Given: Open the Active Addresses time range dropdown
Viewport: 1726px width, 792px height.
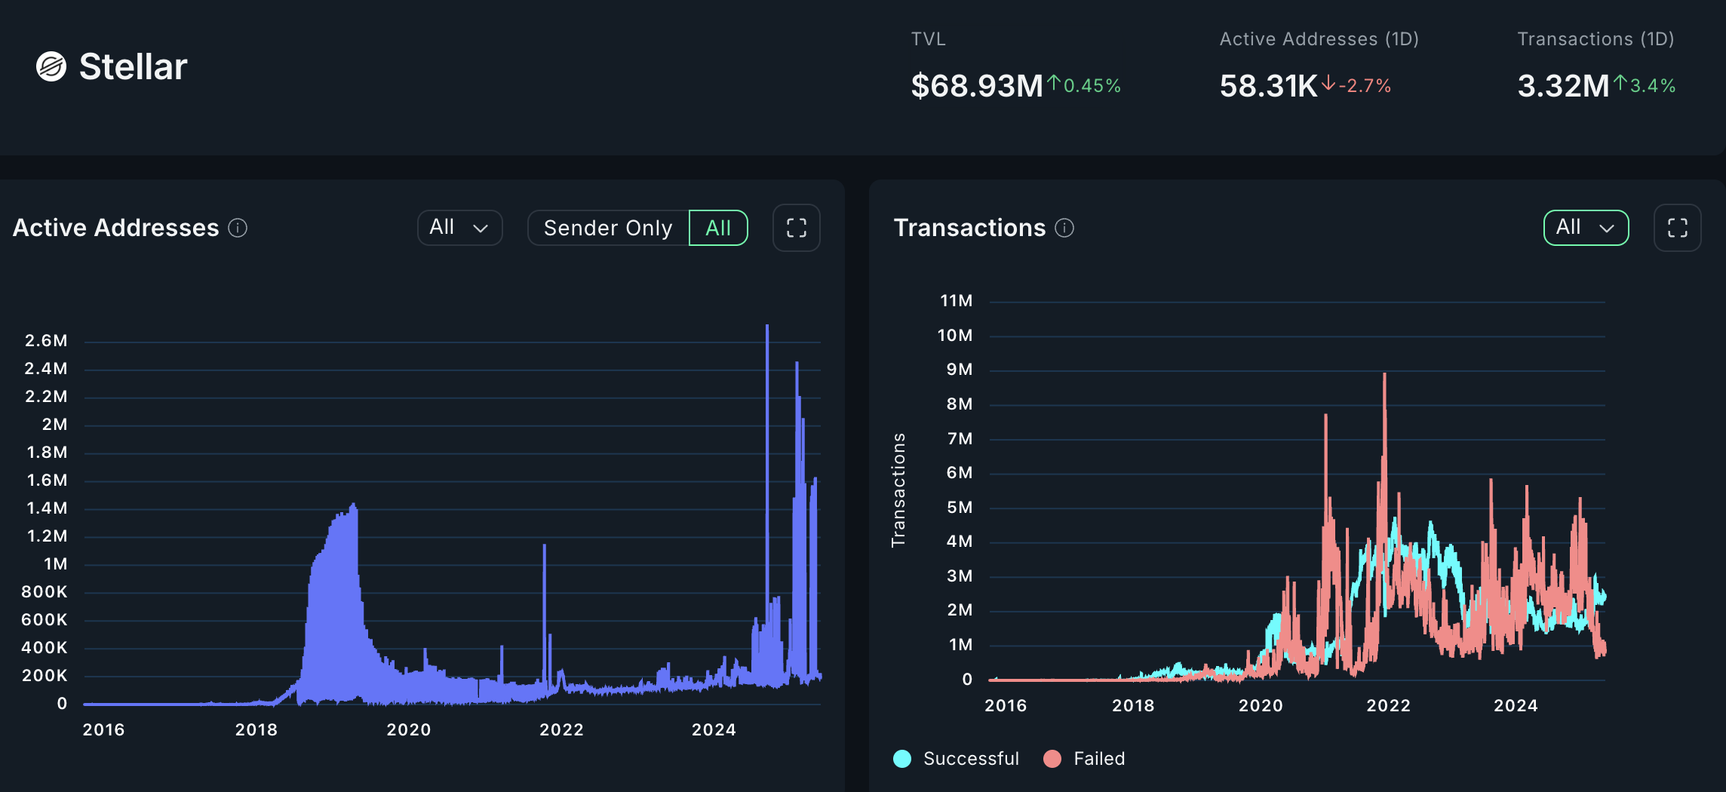Looking at the screenshot, I should [460, 228].
